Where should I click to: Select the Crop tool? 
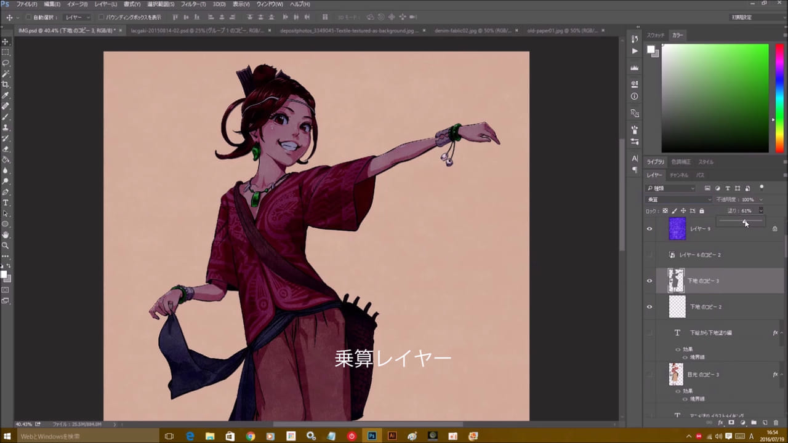click(x=6, y=84)
